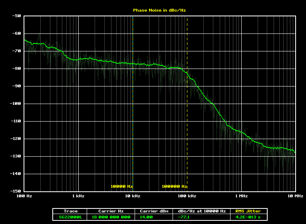The width and height of the screenshot is (306, 224).
Task: Click the 'Phase Noise in dBc/Hz' chart title
Action: [159, 10]
